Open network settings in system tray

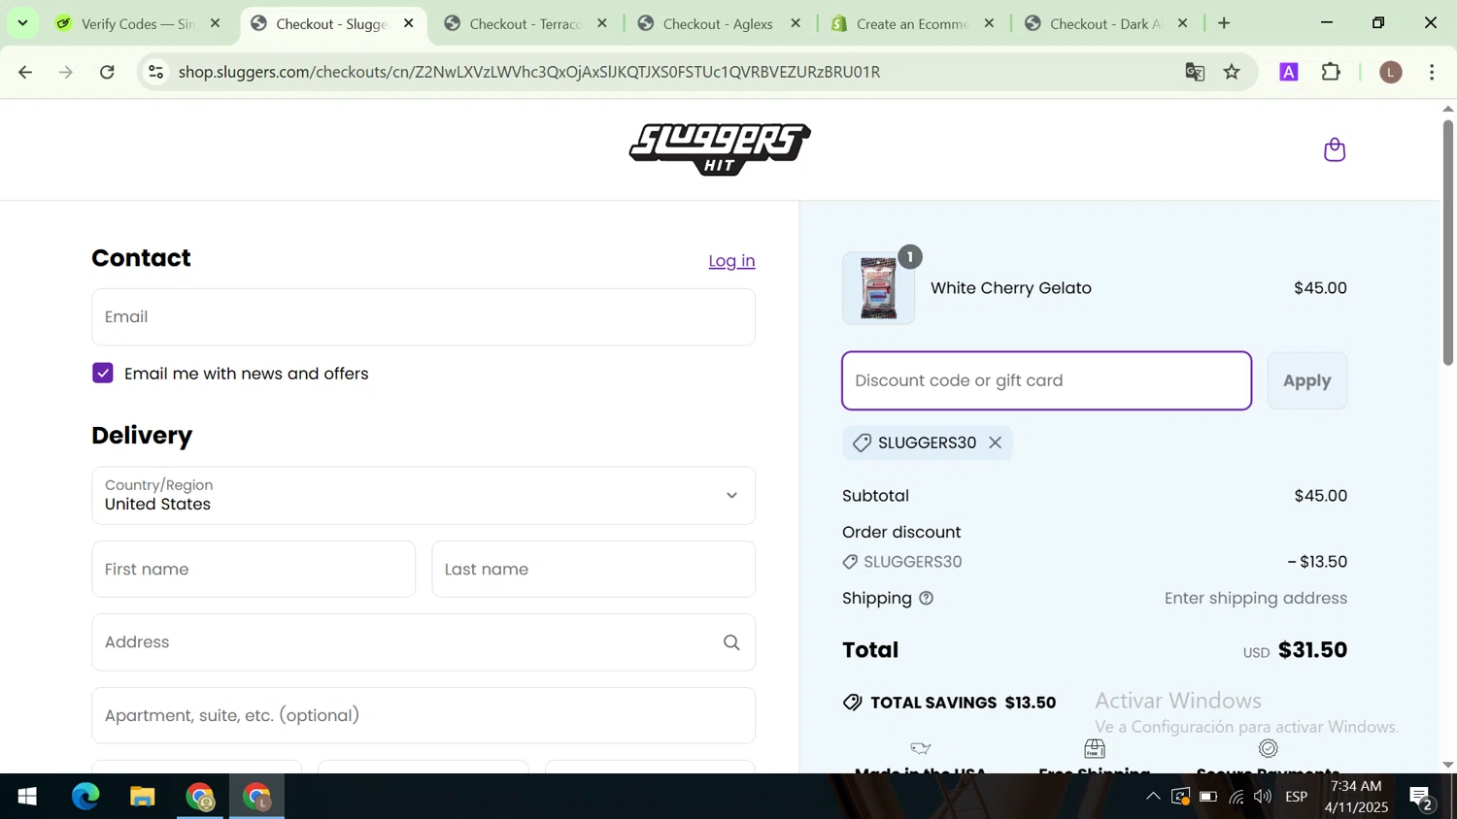[x=1236, y=798]
